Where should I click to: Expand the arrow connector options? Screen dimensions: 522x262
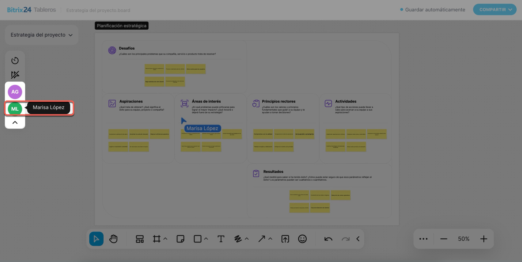(x=270, y=239)
